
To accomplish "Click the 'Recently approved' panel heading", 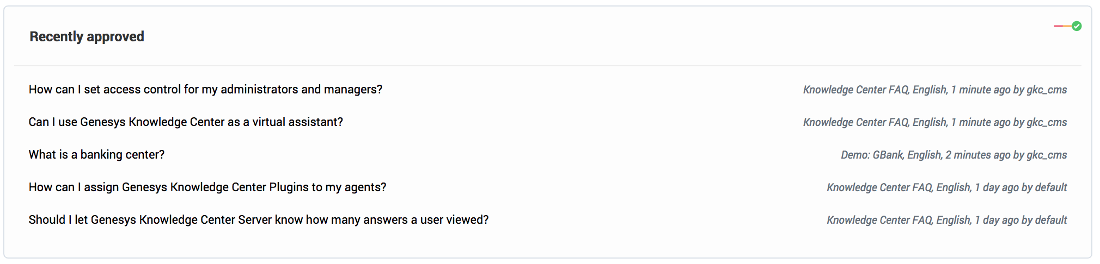I will [87, 36].
